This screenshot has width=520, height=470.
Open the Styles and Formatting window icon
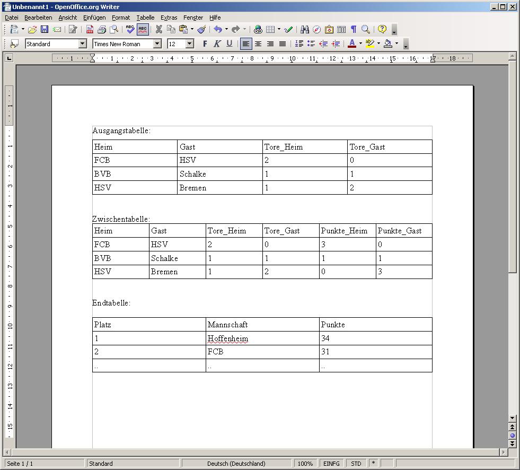tap(15, 44)
